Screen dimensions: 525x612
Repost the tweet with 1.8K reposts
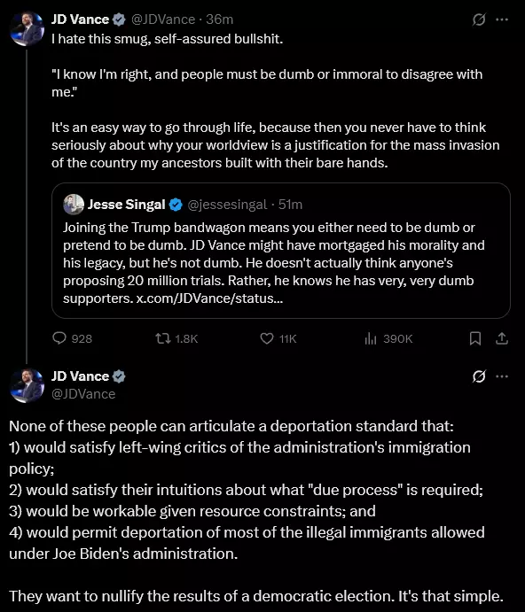click(x=163, y=338)
